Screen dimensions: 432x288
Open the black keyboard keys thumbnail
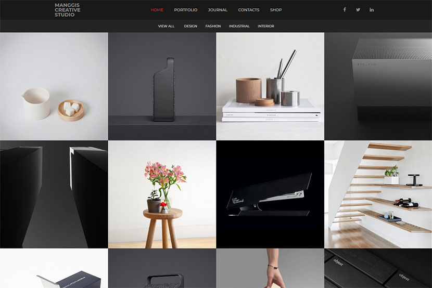tap(378, 268)
